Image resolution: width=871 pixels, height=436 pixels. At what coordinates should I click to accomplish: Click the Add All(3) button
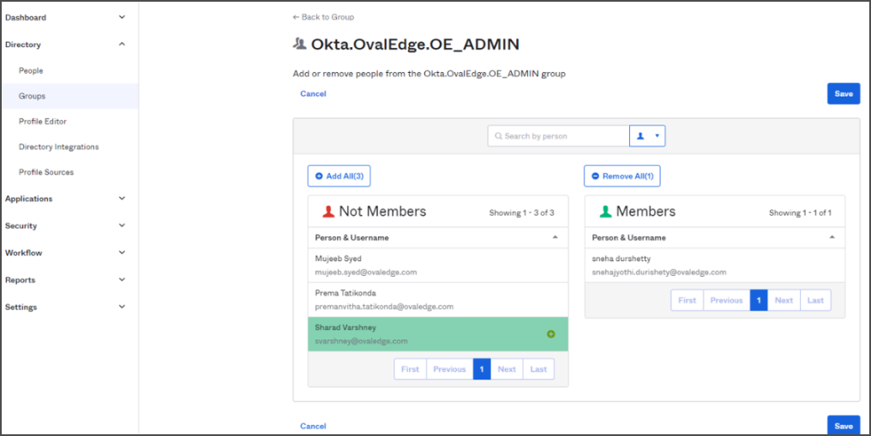click(339, 176)
